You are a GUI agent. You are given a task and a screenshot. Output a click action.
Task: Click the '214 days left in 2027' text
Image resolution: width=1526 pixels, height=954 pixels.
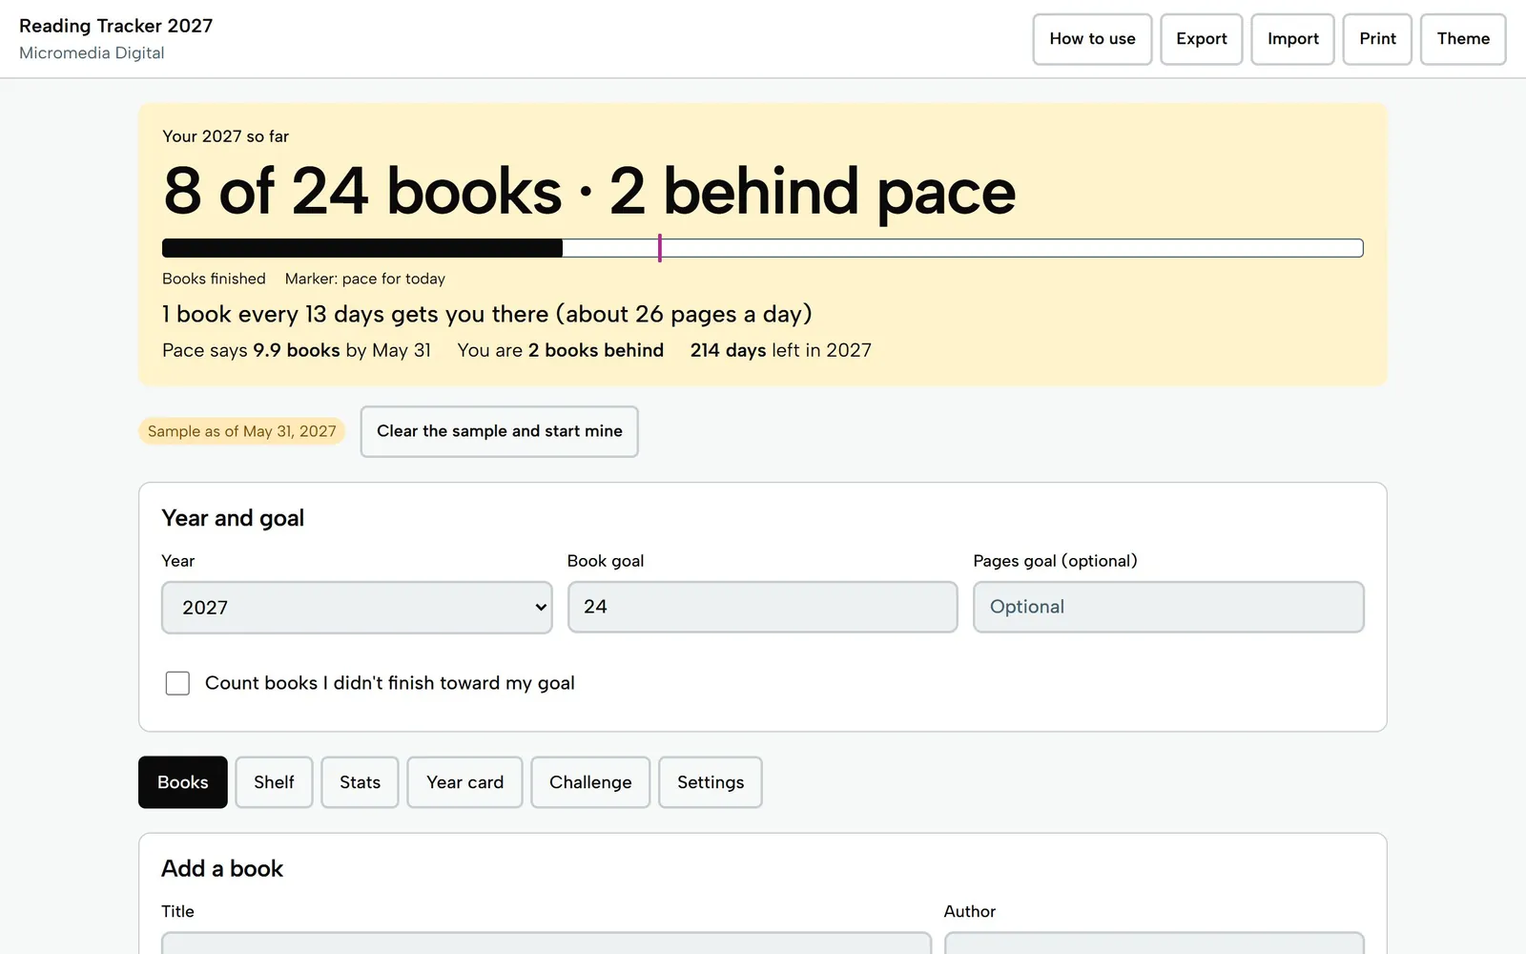(x=781, y=350)
